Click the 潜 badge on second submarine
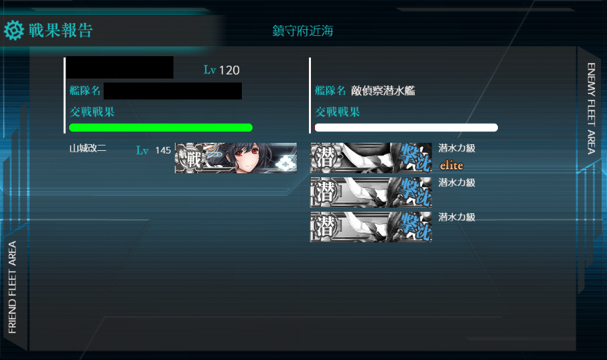This screenshot has height=360, width=607. (326, 192)
